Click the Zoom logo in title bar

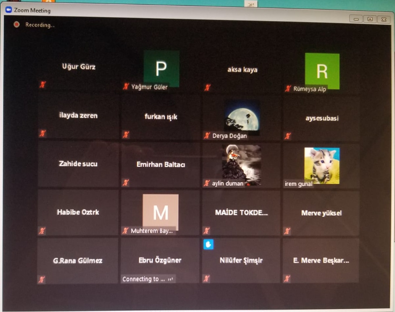9,10
